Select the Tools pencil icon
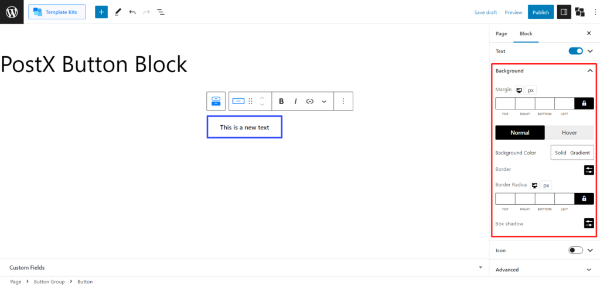Image resolution: width=600 pixels, height=285 pixels. click(x=118, y=12)
